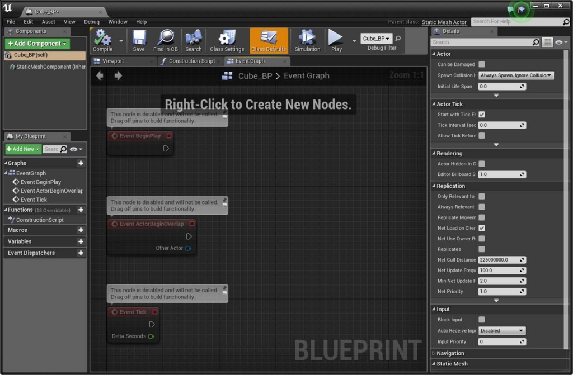
Task: Open the File menu
Action: [11, 22]
